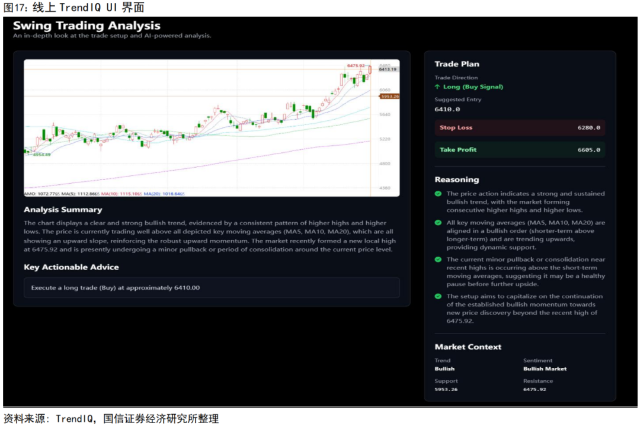Image resolution: width=640 pixels, height=426 pixels.
Task: Click the 'Swing Trading Analysis' heading
Action: point(87,25)
